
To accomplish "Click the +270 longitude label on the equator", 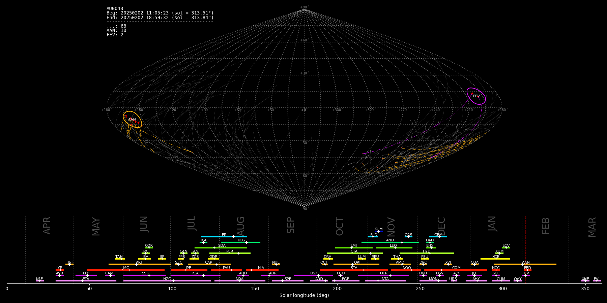I will (x=402, y=110).
